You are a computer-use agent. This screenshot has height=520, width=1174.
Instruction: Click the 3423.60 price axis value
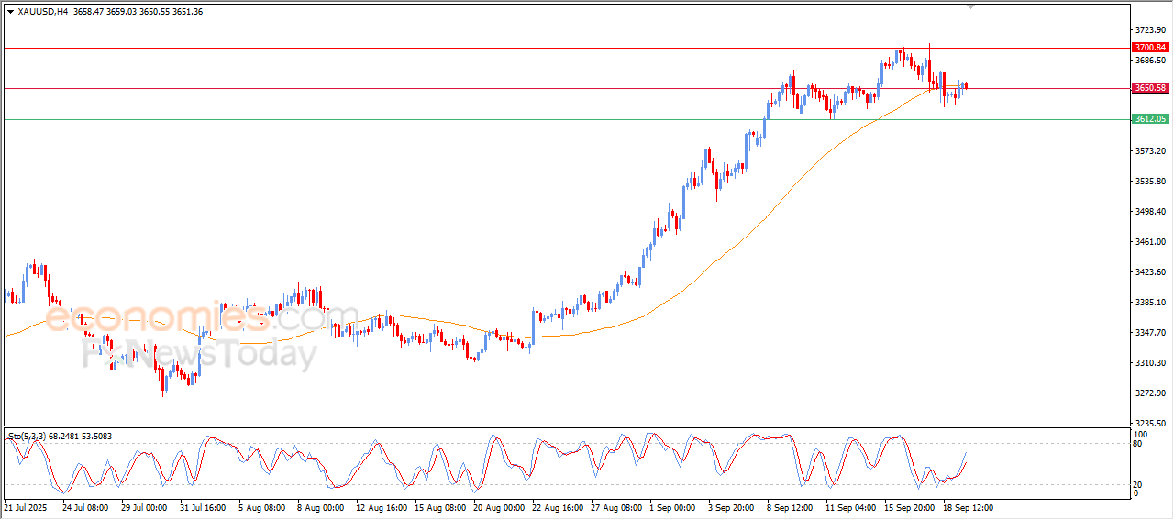[x=1150, y=271]
